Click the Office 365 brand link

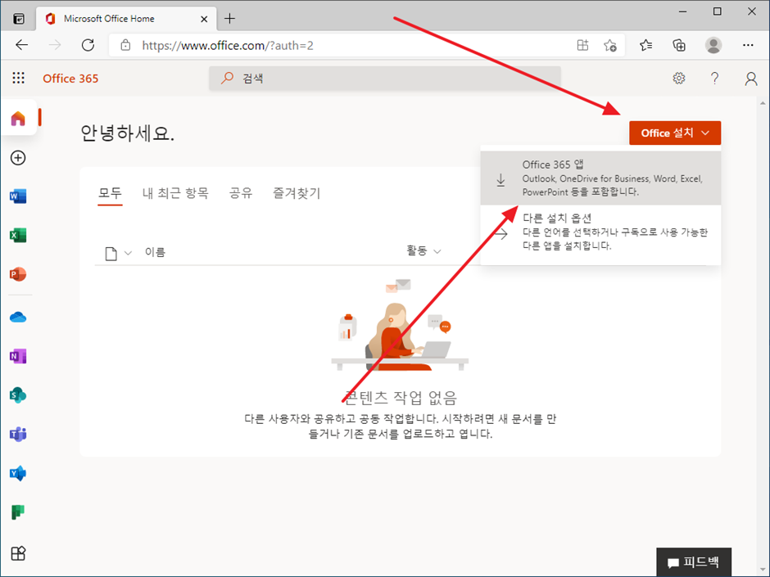click(x=70, y=79)
